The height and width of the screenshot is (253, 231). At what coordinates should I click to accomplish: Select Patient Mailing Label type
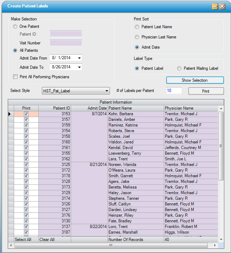[x=179, y=68]
